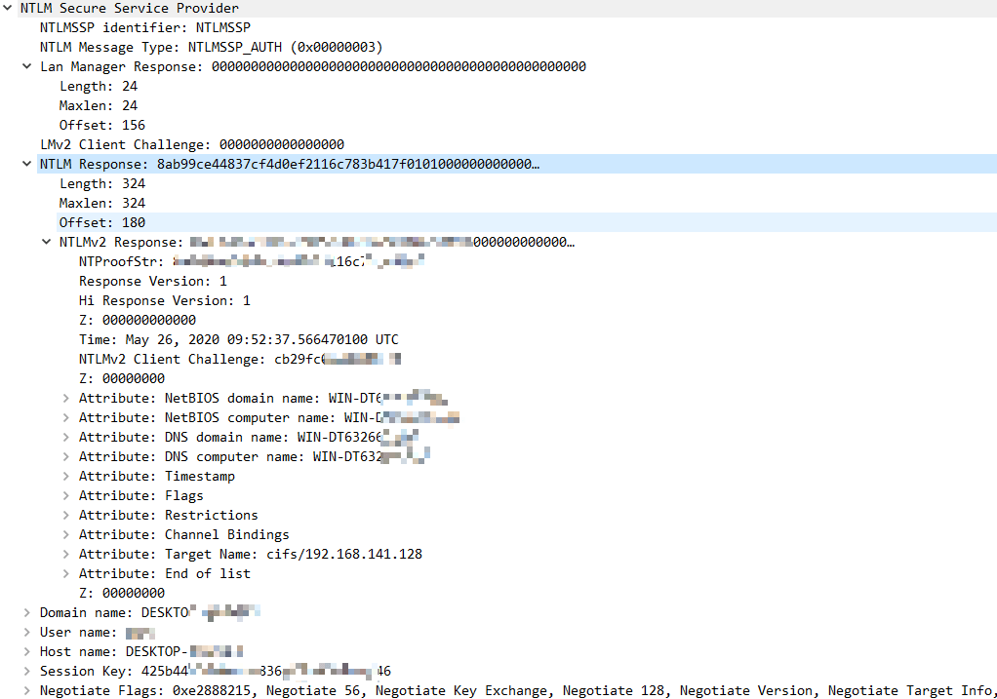Collapse the Lan Manager Response node
This screenshot has height=699, width=997.
pyautogui.click(x=27, y=66)
